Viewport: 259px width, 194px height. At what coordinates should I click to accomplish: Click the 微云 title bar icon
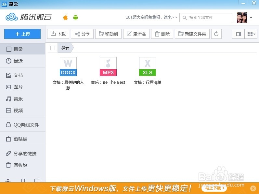click(4, 4)
